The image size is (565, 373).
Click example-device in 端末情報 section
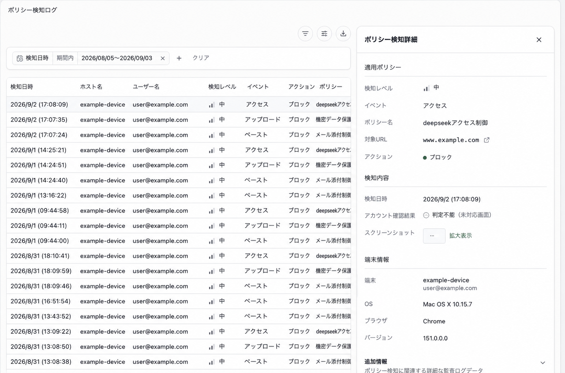[x=446, y=280]
